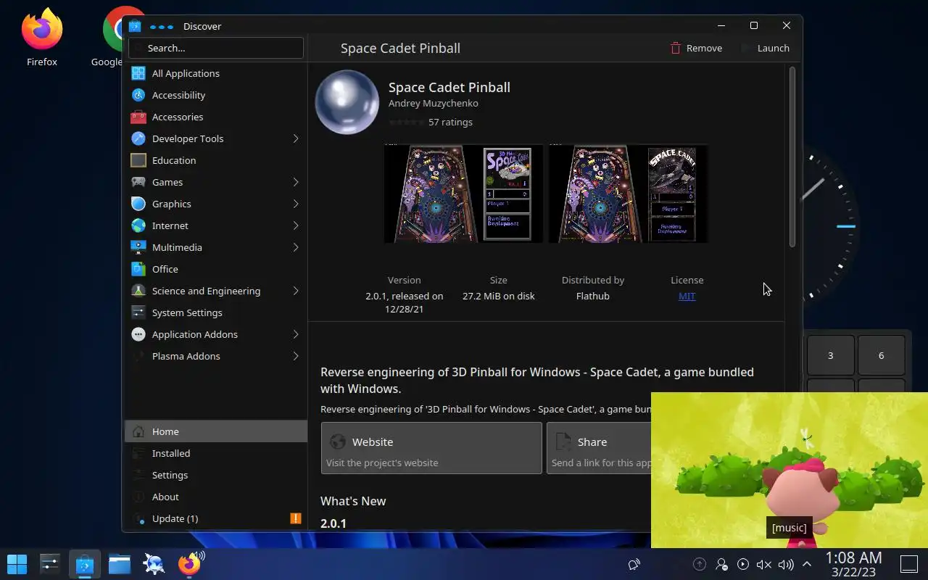The height and width of the screenshot is (580, 928).
Task: Open the MIT license link
Action: (687, 296)
